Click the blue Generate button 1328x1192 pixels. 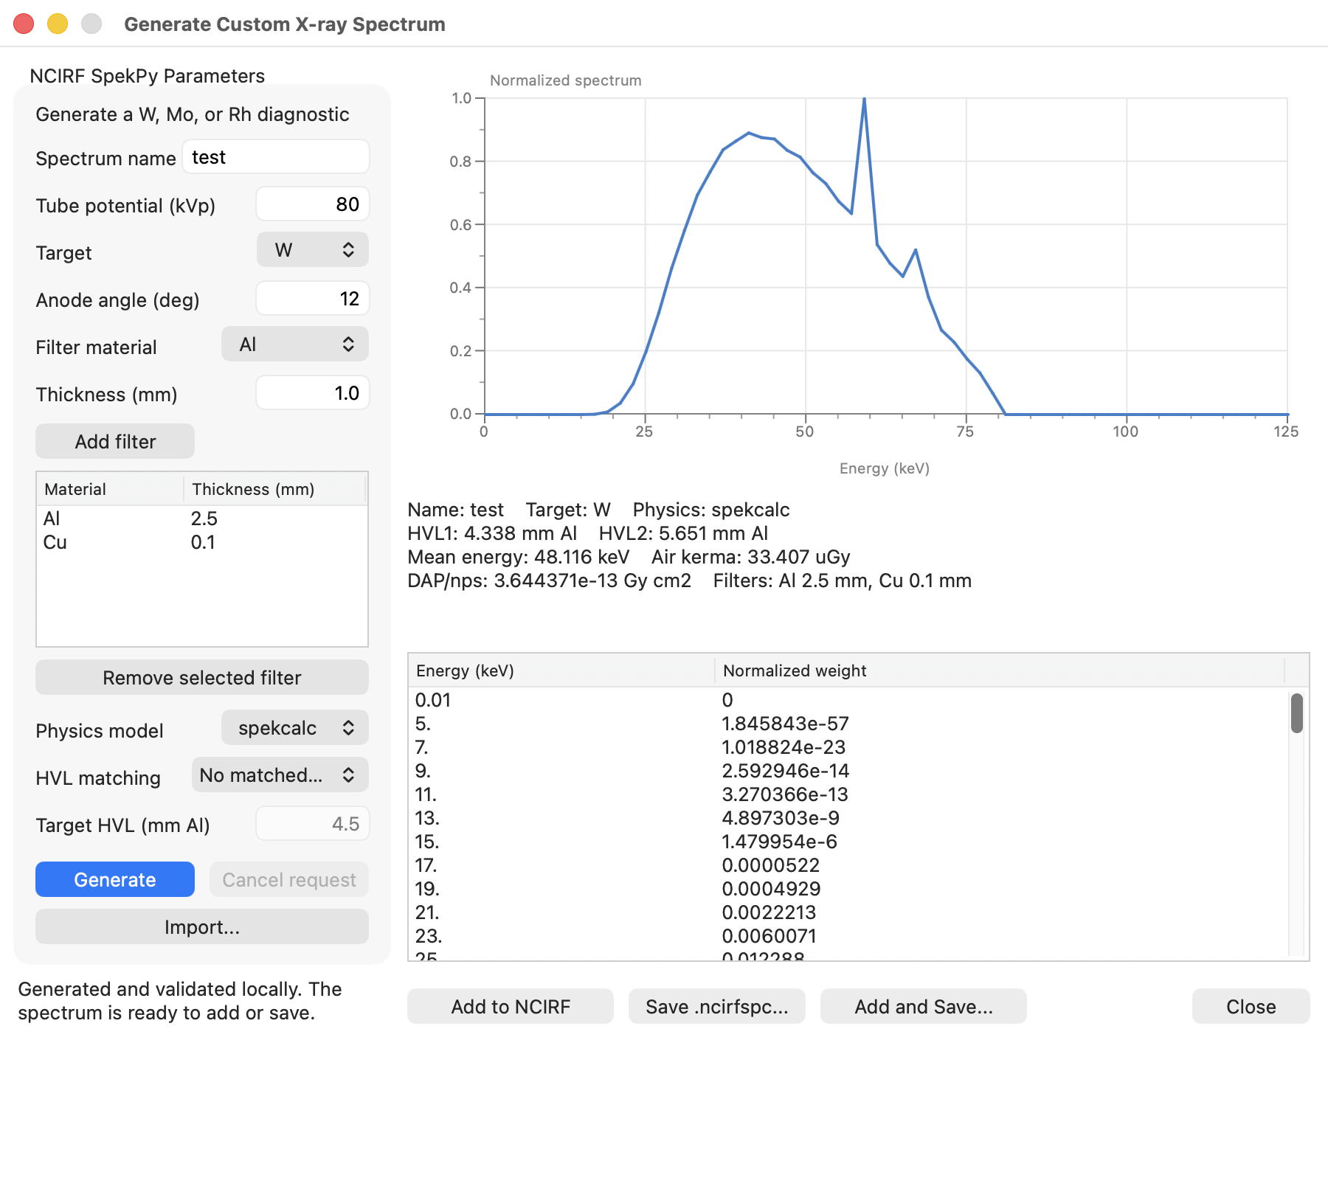tap(115, 880)
